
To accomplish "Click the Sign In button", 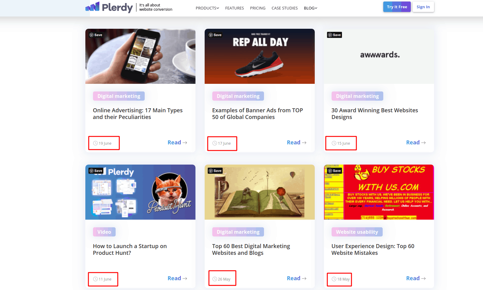I will click(x=423, y=7).
